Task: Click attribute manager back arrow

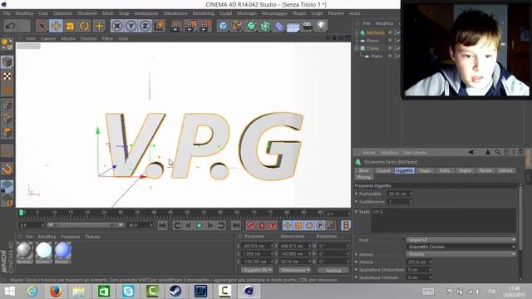Action: point(471,153)
